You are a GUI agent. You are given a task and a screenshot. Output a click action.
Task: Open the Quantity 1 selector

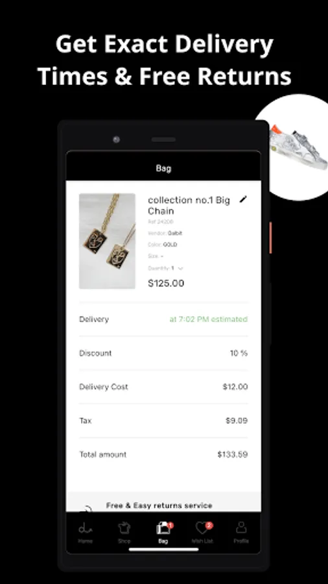[165, 268]
